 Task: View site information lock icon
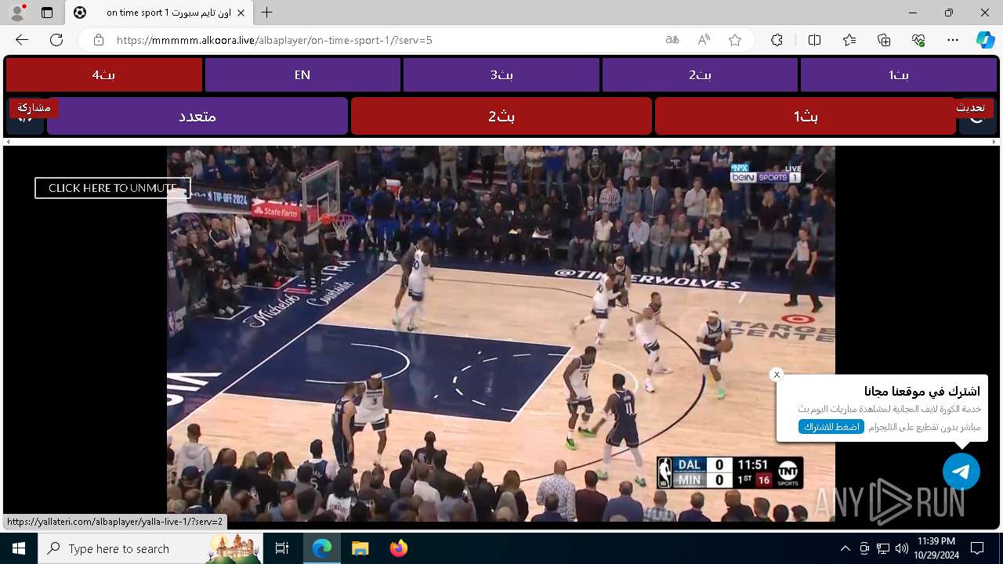pos(99,40)
